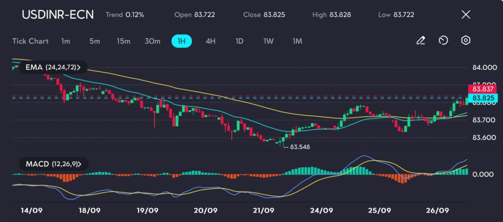Click the cyan 83.825 current price label

click(x=481, y=99)
